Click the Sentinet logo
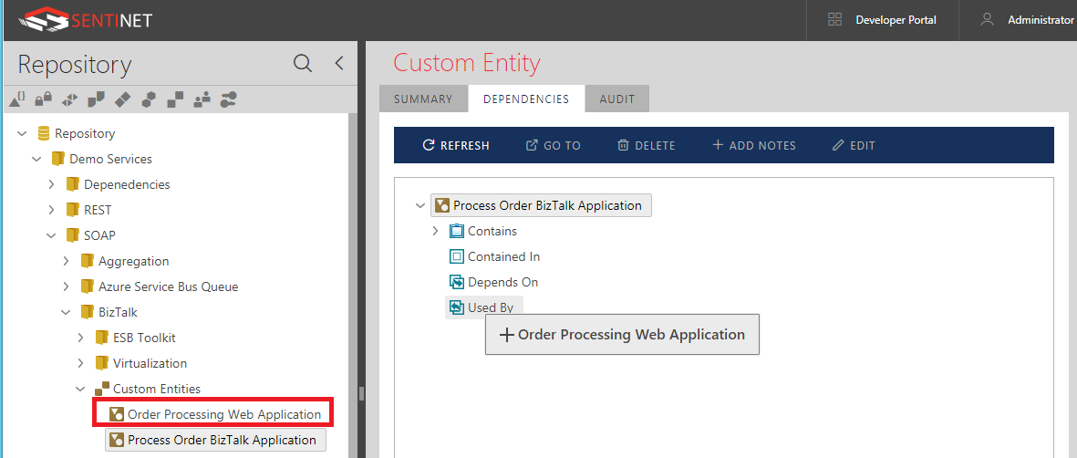This screenshot has width=1077, height=458. [x=85, y=19]
